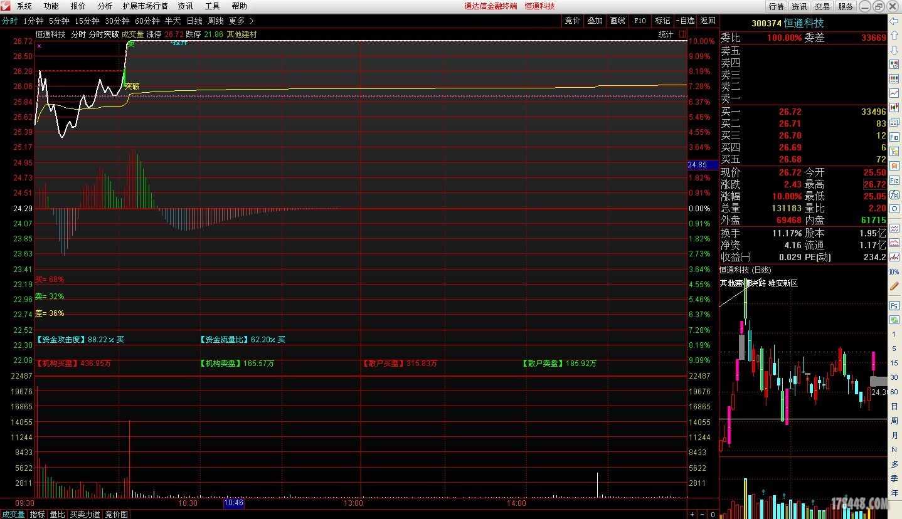The image size is (902, 519).
Task: Select the 买卖力道 bottom tab
Action: 85,514
